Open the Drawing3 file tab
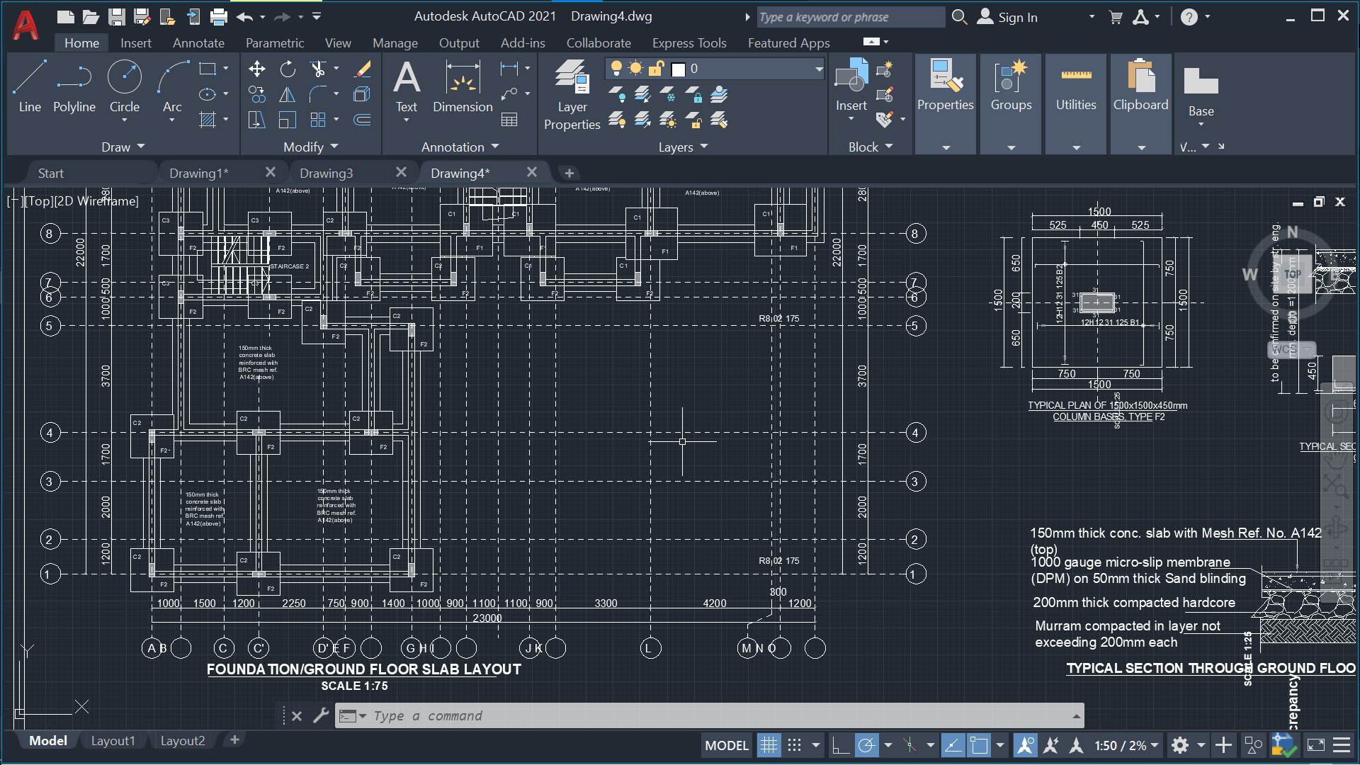 (327, 172)
